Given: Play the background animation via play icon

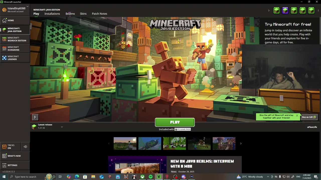Looking at the screenshot, I should tap(35, 117).
